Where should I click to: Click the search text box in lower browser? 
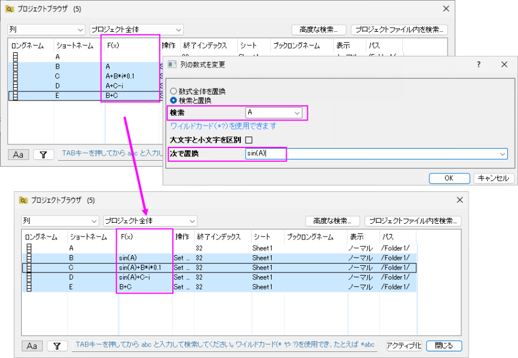224,345
